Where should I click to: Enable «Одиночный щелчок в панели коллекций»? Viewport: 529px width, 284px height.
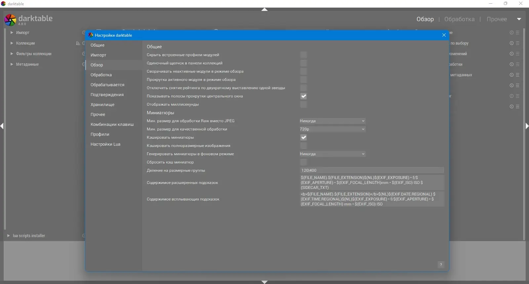pyautogui.click(x=304, y=63)
